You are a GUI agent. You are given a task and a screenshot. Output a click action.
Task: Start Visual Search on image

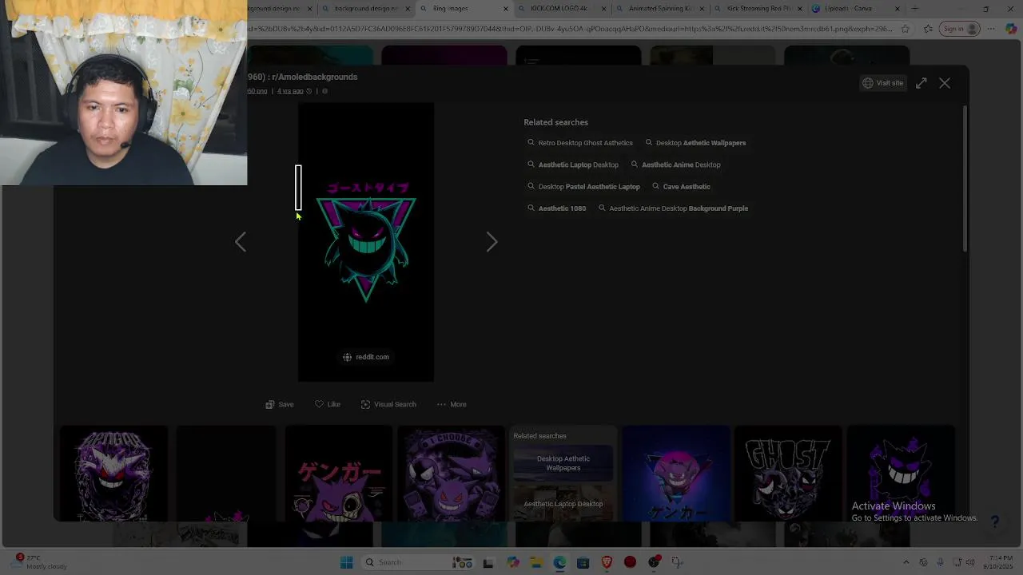click(x=388, y=405)
